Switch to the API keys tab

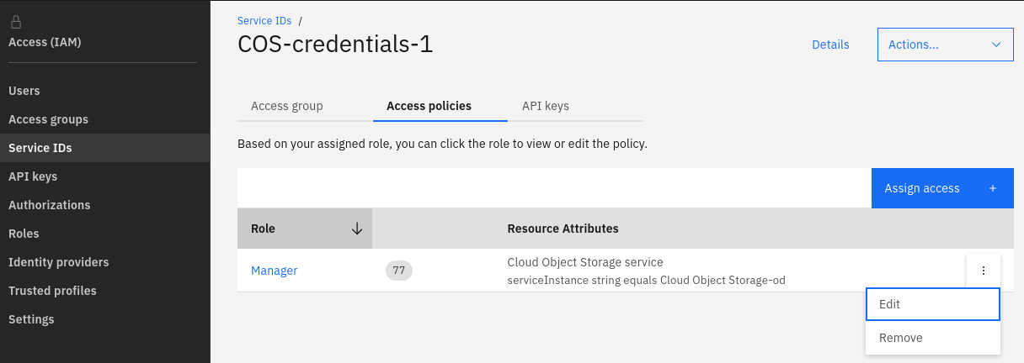pos(545,106)
